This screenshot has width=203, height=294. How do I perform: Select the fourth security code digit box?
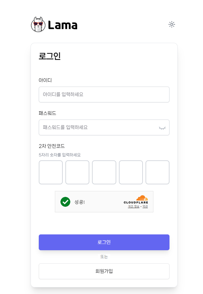coord(131,172)
